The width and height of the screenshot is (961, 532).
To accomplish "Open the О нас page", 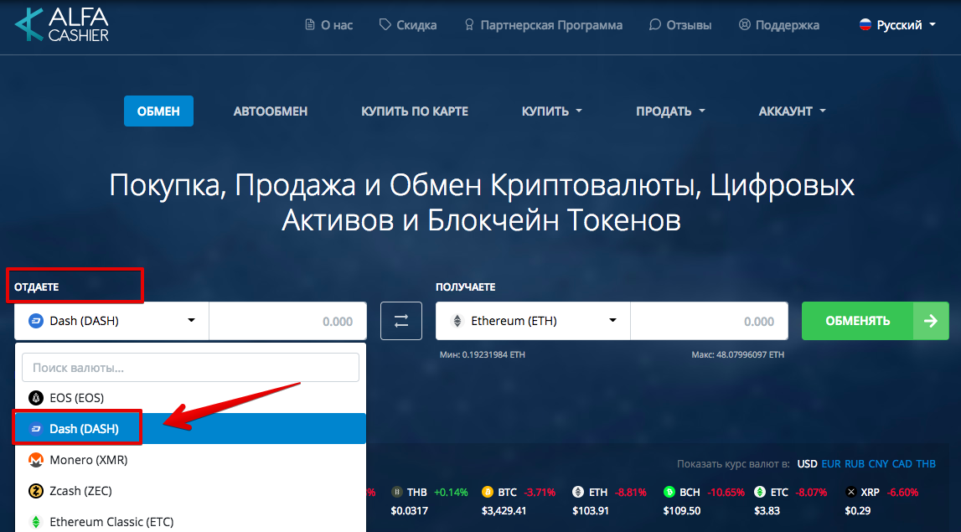I will pos(329,25).
